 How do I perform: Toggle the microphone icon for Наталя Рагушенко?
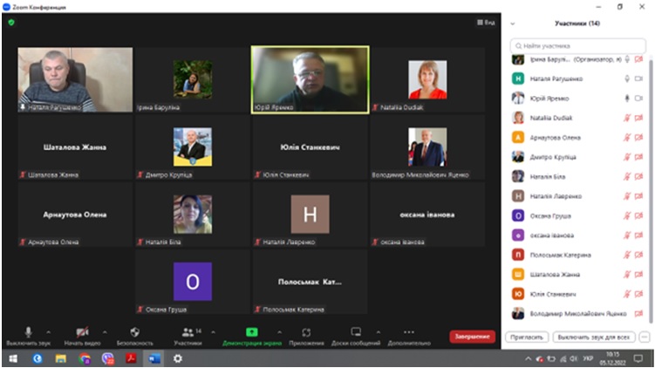[x=627, y=78]
